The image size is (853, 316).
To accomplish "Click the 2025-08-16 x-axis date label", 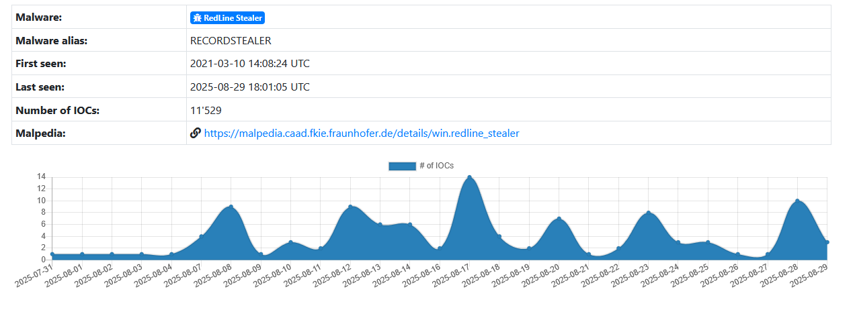I will point(422,274).
